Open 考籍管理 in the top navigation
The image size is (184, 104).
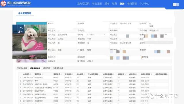point(132,4)
